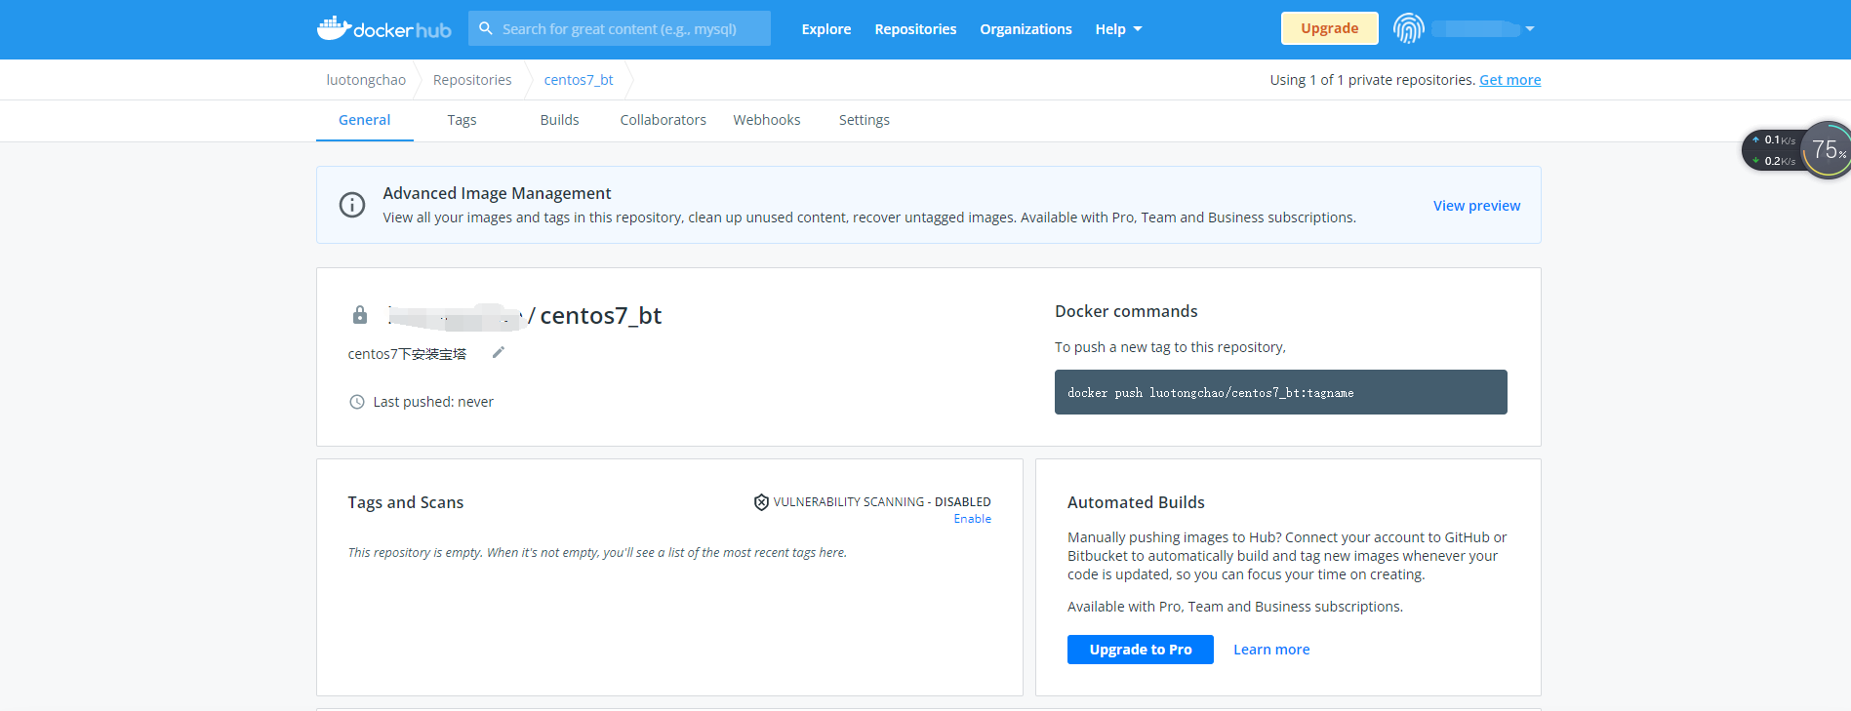Click the Docker Hub whale logo
1851x711 pixels.
[383, 28]
